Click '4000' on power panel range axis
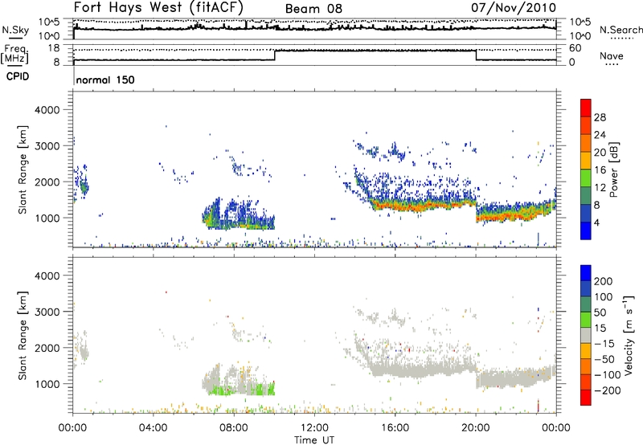This screenshot has width=643, height=445. pyautogui.click(x=47, y=110)
